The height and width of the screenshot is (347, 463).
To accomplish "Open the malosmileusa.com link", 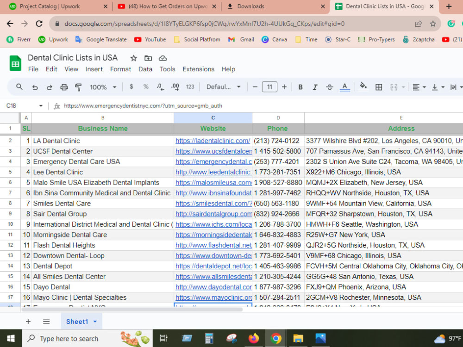I will 213,183.
